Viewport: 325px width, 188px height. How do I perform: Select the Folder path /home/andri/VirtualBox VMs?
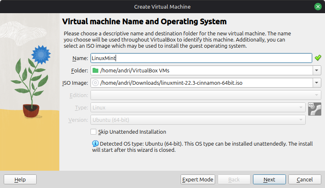point(135,70)
